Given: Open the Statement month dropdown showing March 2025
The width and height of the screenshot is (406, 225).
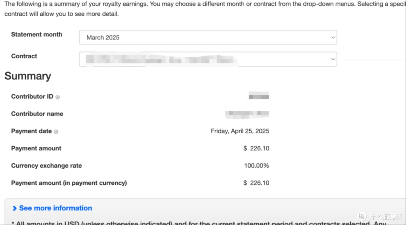Looking at the screenshot, I should coord(208,37).
